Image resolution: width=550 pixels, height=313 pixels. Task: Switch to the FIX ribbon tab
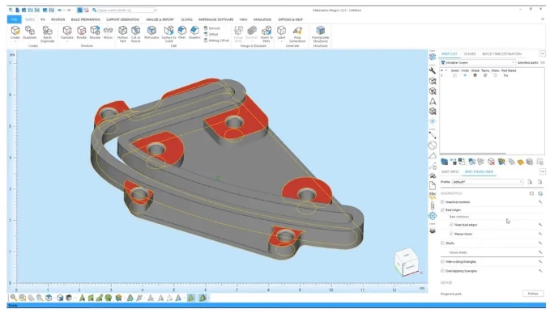point(43,19)
